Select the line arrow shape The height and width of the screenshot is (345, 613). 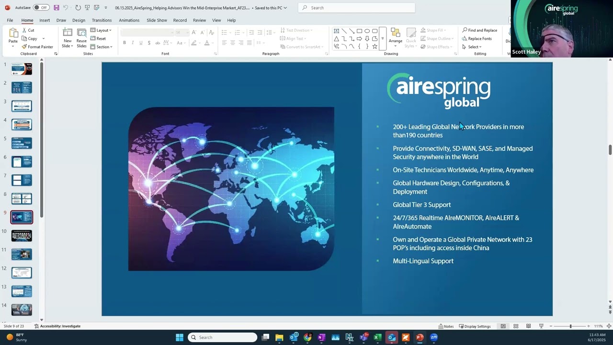pyautogui.click(x=352, y=31)
